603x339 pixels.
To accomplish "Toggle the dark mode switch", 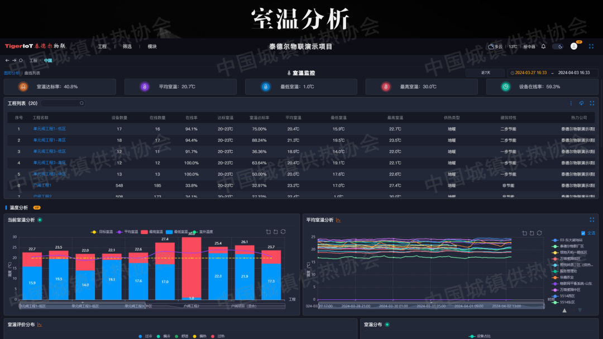I will (x=557, y=47).
